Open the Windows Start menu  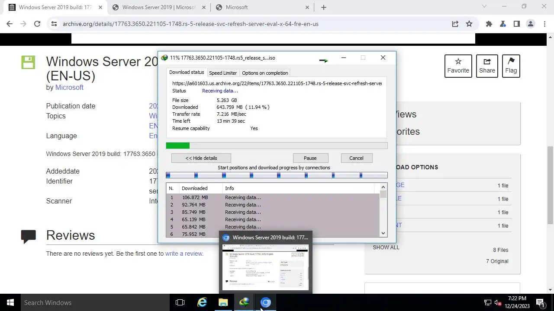(x=10, y=302)
